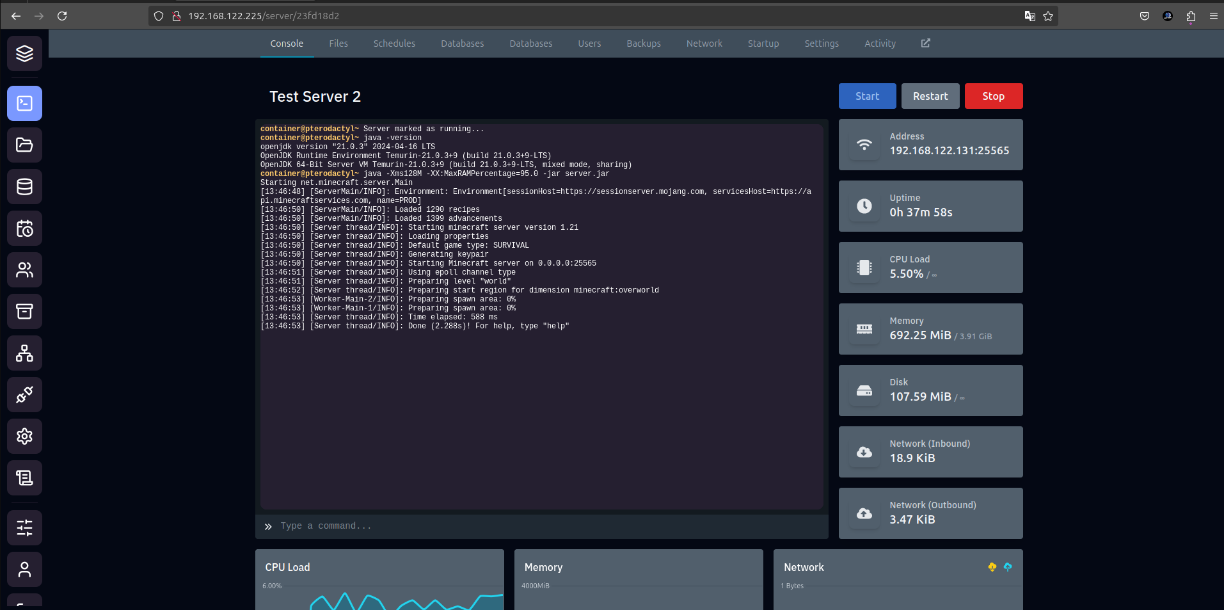The width and height of the screenshot is (1224, 610).
Task: Click the cyan cloud icon in Network chart
Action: [x=1008, y=567]
